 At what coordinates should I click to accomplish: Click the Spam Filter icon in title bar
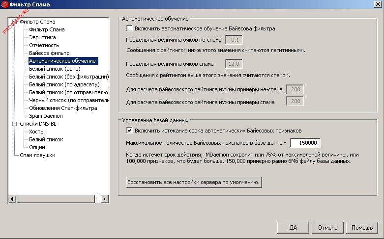tap(5, 5)
